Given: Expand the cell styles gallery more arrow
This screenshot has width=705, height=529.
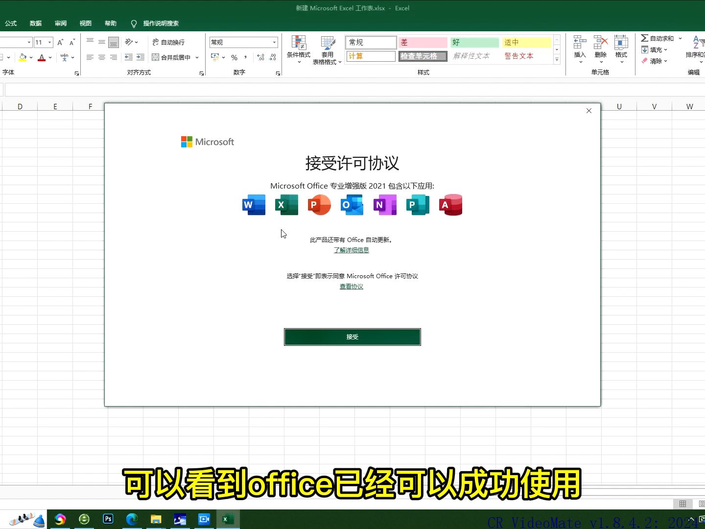Looking at the screenshot, I should click(557, 59).
